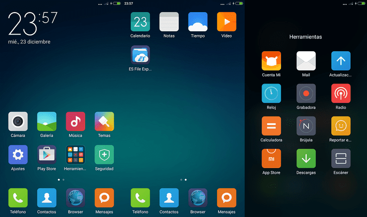Open the Mi App Store
Screen dimensions: 367x217
(271, 158)
